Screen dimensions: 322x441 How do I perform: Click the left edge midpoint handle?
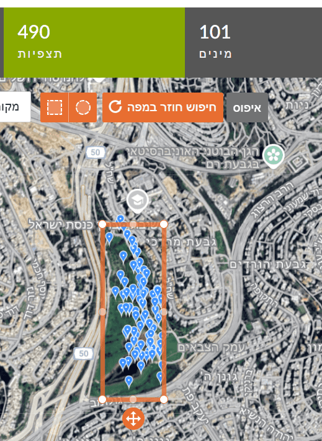tap(102, 312)
